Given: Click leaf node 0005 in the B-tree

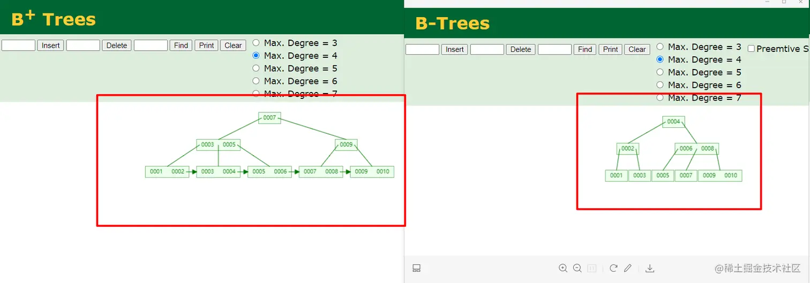Looking at the screenshot, I should [x=663, y=175].
